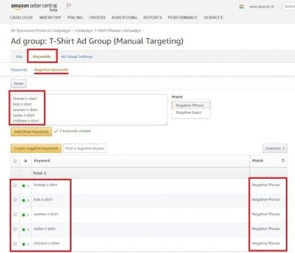Image resolution: width=295 pixels, height=253 pixels.
Task: Click the status column header icon
Action: 26,161
